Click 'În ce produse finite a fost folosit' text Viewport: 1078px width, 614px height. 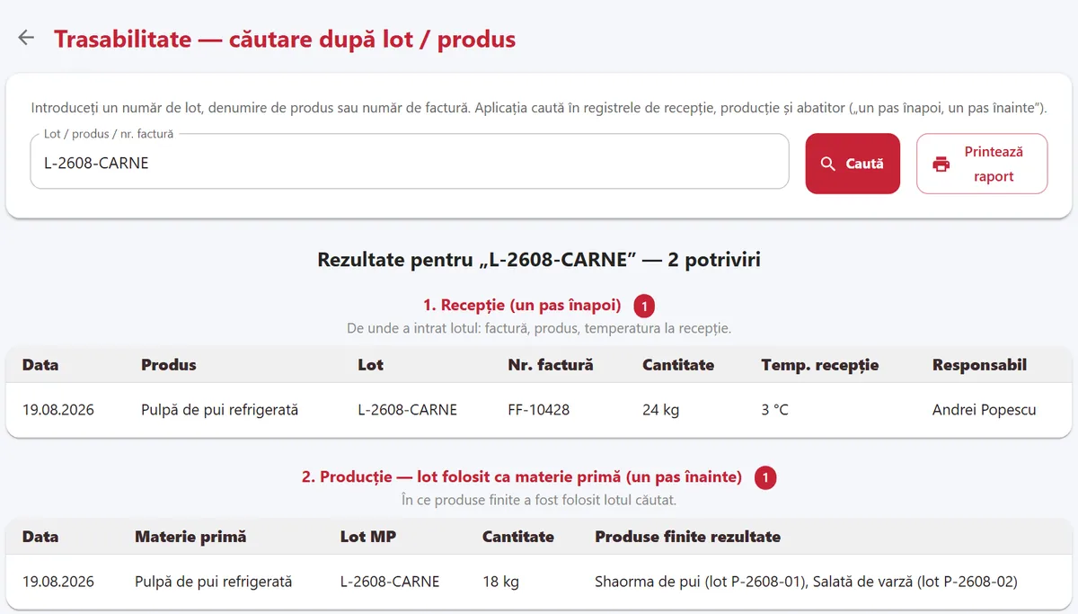(x=539, y=499)
